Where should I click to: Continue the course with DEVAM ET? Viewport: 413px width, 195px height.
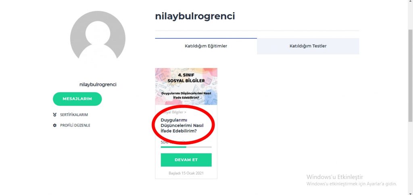(186, 160)
